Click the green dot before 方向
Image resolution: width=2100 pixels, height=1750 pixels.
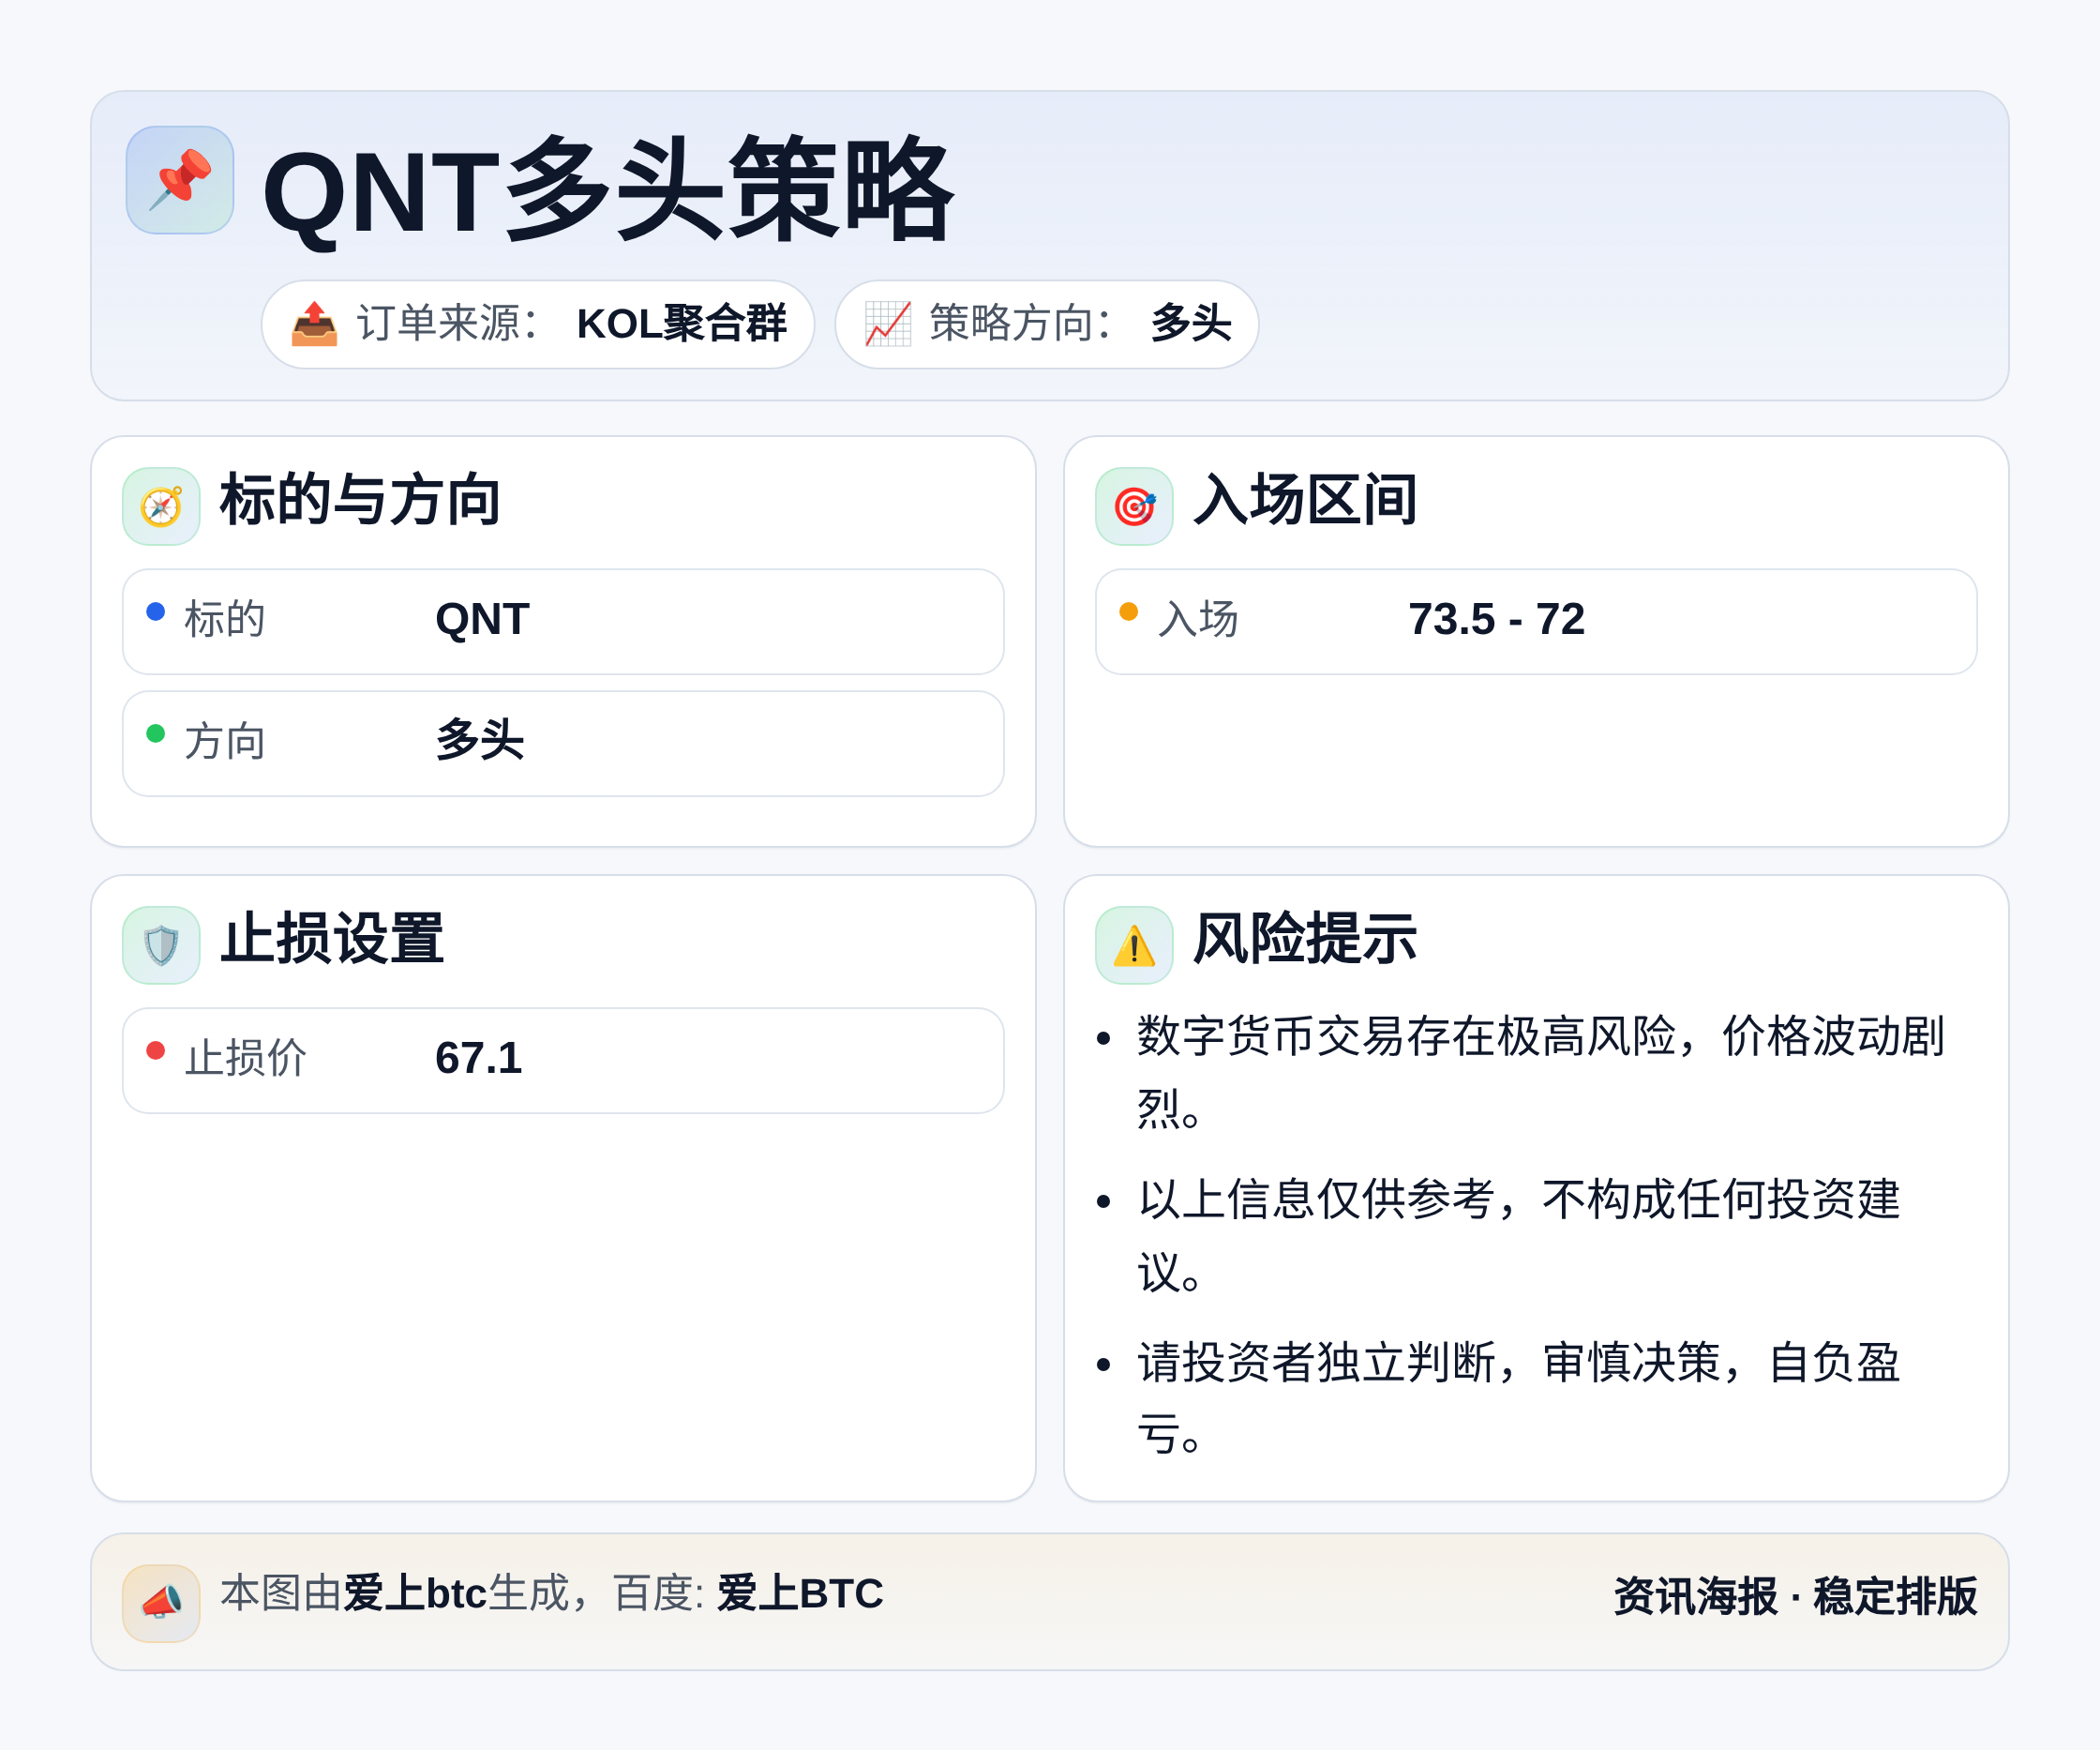156,733
